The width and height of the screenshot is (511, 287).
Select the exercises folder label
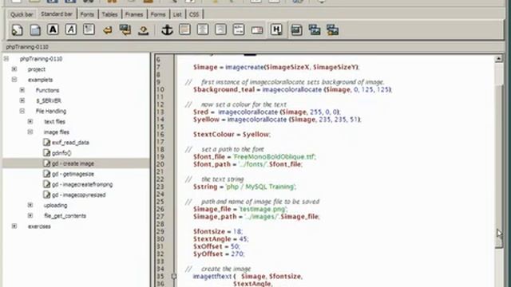coord(39,226)
